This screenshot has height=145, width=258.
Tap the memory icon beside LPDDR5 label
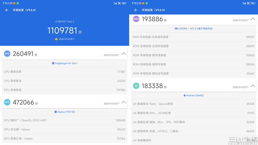pyautogui.click(x=176, y=28)
